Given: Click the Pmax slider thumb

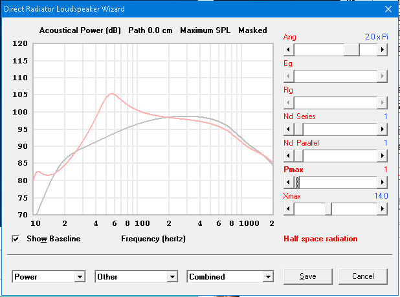Looking at the screenshot, I should (297, 182).
